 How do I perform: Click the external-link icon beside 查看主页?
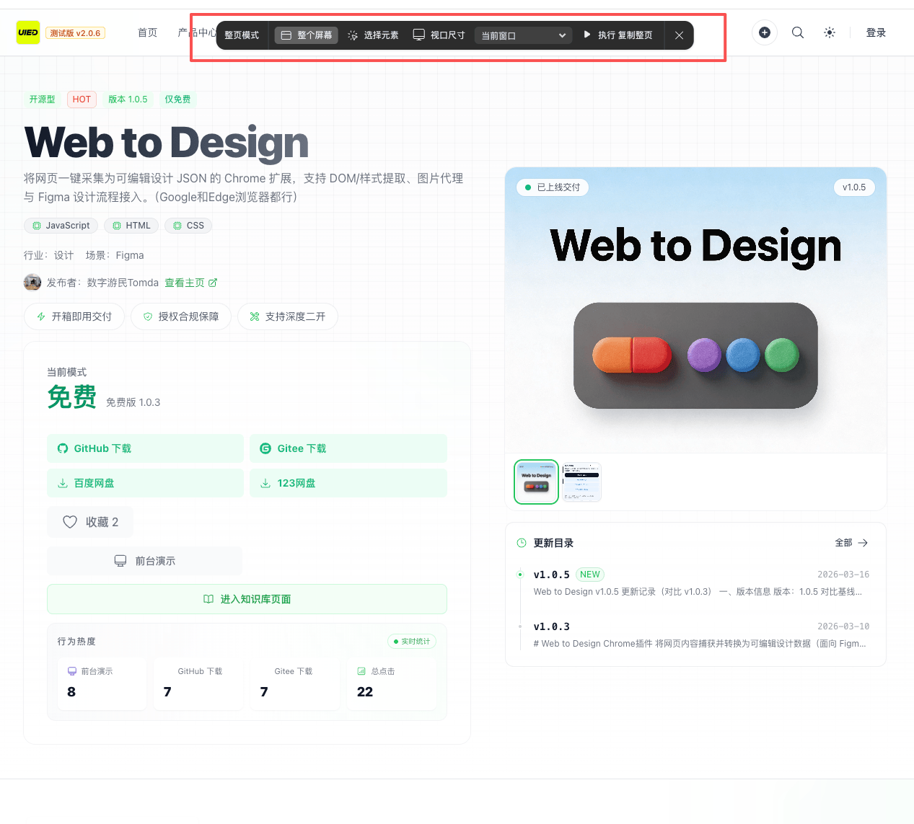pyautogui.click(x=213, y=283)
